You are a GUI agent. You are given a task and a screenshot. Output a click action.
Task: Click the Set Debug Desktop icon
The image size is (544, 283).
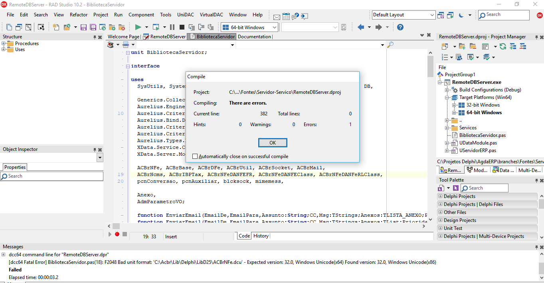click(x=451, y=15)
